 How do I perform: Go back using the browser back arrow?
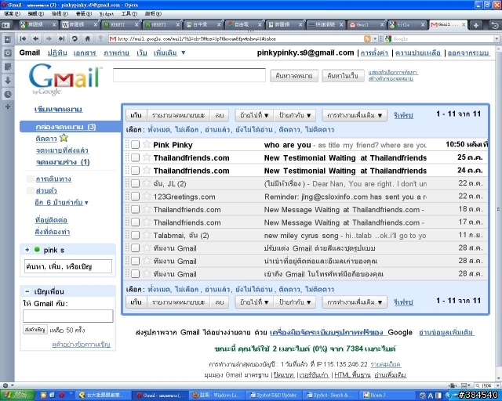point(35,38)
